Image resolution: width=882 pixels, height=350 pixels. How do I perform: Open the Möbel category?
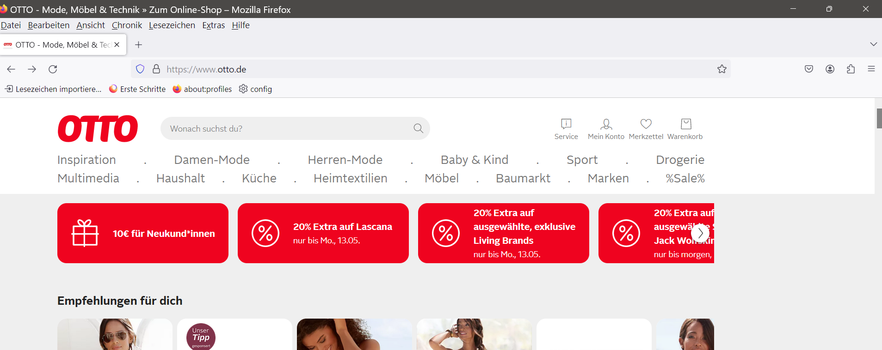[x=442, y=178]
